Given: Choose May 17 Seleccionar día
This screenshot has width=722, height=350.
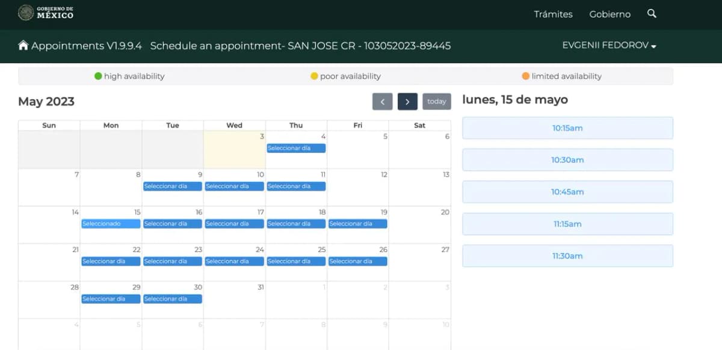Looking at the screenshot, I should [x=235, y=224].
